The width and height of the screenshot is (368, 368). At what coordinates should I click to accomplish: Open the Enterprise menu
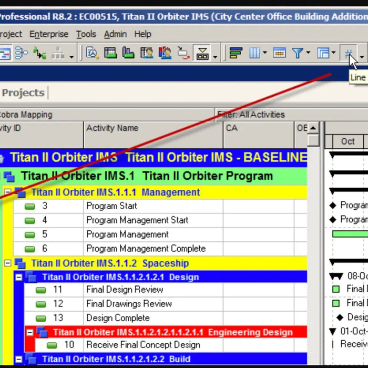point(48,34)
